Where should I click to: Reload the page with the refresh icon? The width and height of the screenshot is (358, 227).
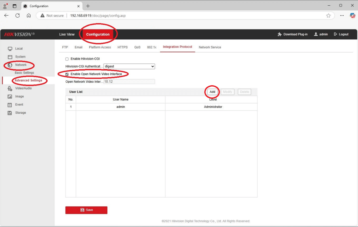18,16
